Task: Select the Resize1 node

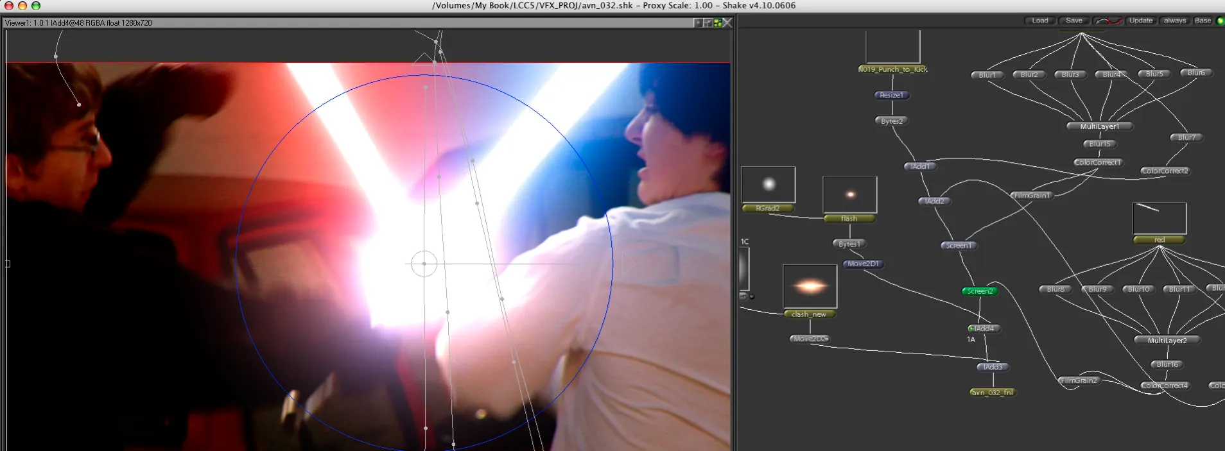Action: 892,95
